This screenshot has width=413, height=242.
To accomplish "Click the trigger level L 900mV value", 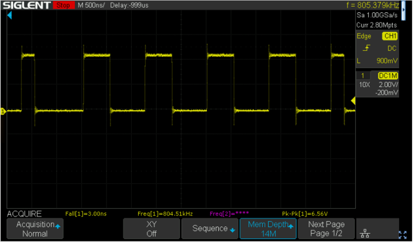I will pos(386,61).
